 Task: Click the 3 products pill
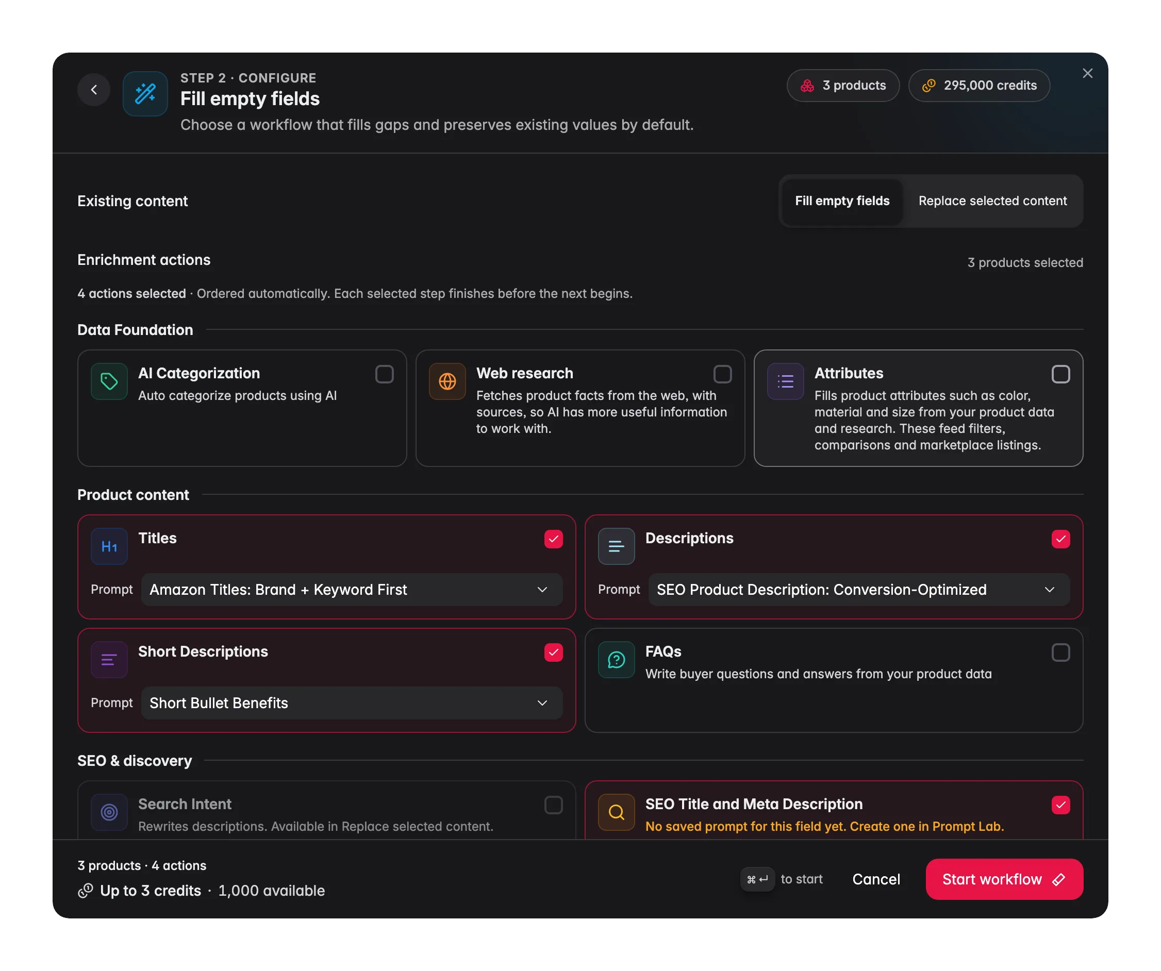[842, 86]
